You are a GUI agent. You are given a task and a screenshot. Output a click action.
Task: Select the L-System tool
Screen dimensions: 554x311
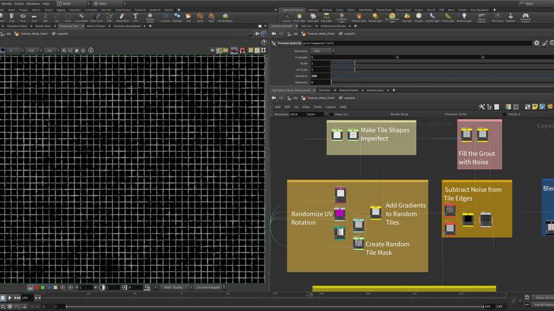click(x=165, y=17)
